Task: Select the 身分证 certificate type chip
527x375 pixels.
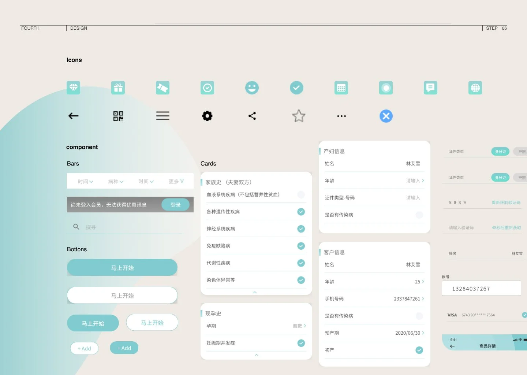Action: 500,151
